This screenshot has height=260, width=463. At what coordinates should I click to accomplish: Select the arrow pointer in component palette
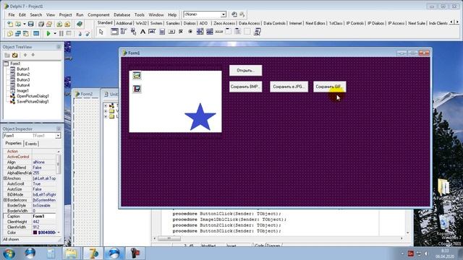(x=101, y=32)
